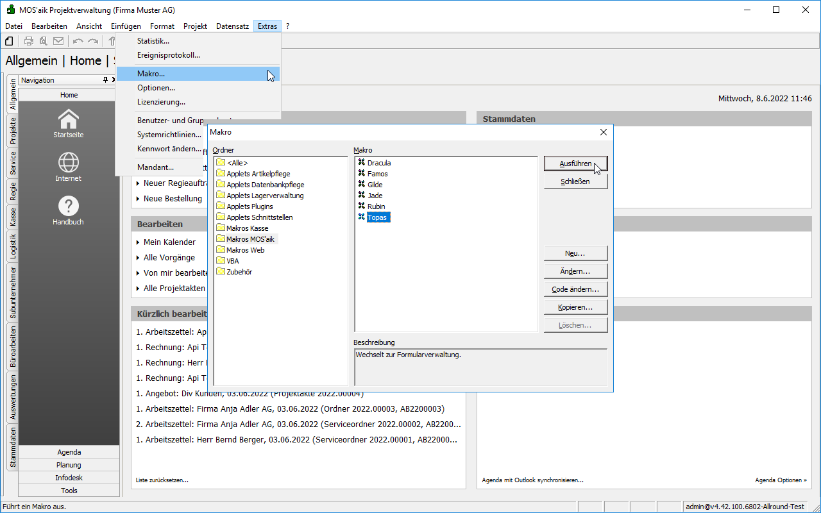Click the Startseite house icon
Screen dimensions: 821x513
pyautogui.click(x=69, y=119)
